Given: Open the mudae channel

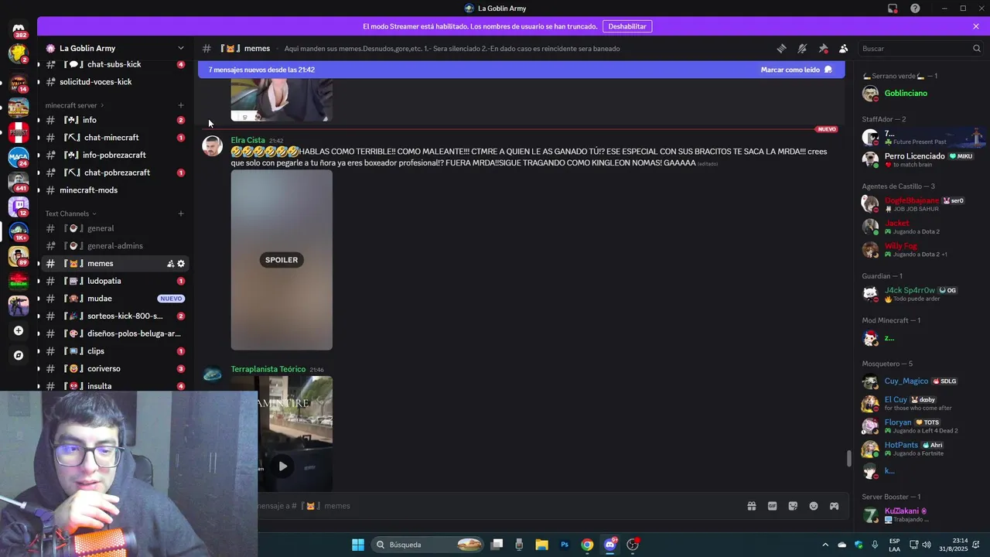Looking at the screenshot, I should pyautogui.click(x=115, y=299).
